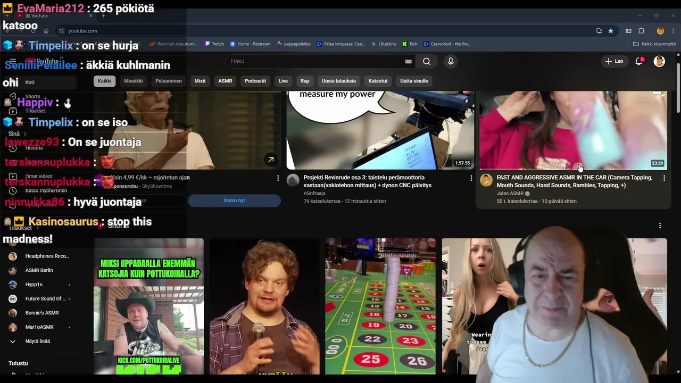The width and height of the screenshot is (681, 383).
Task: Open the ASMR in the car thumbnail
Action: click(x=573, y=130)
